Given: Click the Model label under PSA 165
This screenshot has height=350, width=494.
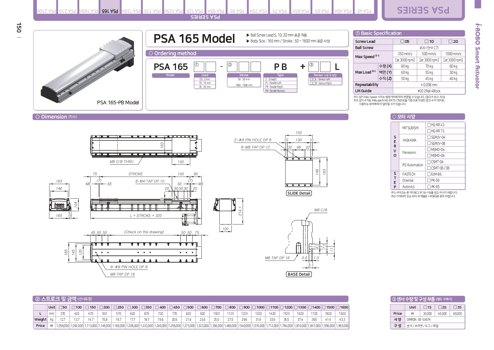Looking at the screenshot, I should tap(170, 75).
